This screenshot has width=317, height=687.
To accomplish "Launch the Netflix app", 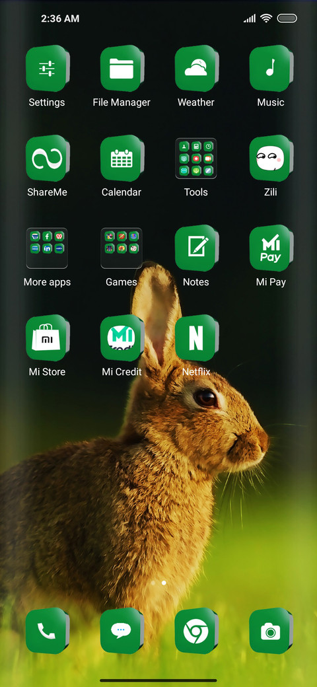I will click(x=196, y=338).
